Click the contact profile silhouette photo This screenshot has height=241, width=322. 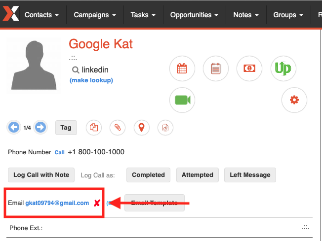[34, 65]
